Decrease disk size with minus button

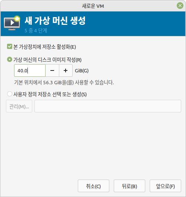52,70
